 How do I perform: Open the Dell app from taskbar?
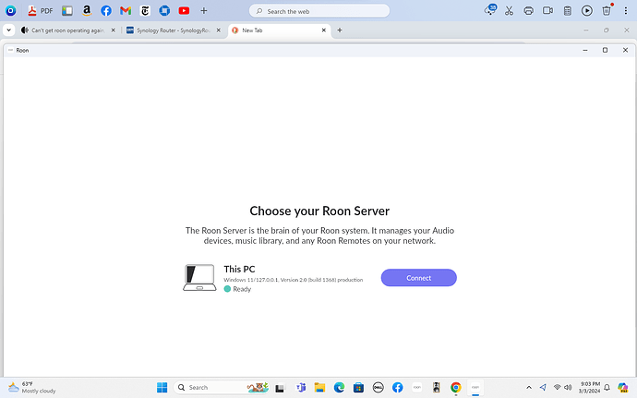point(378,388)
